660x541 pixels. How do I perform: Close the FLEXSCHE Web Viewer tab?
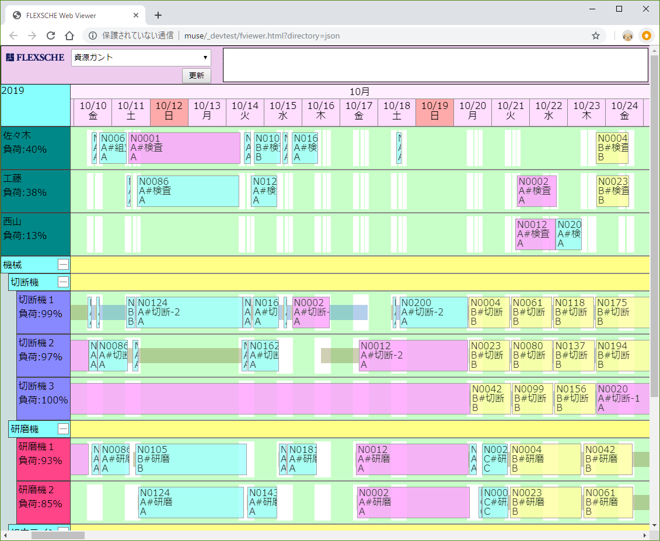tap(137, 15)
